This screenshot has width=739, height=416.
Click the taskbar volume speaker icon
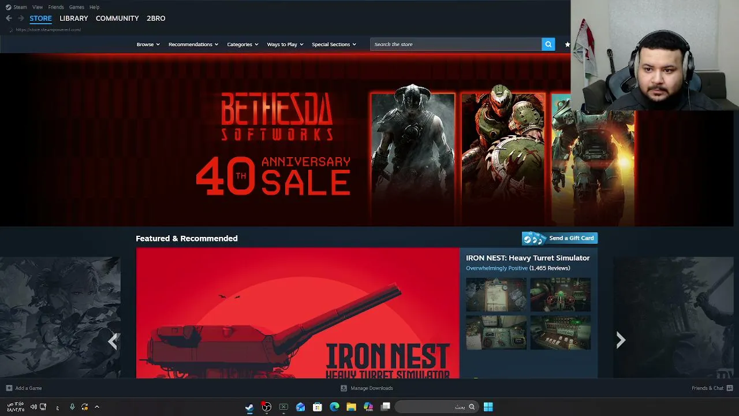click(33, 407)
